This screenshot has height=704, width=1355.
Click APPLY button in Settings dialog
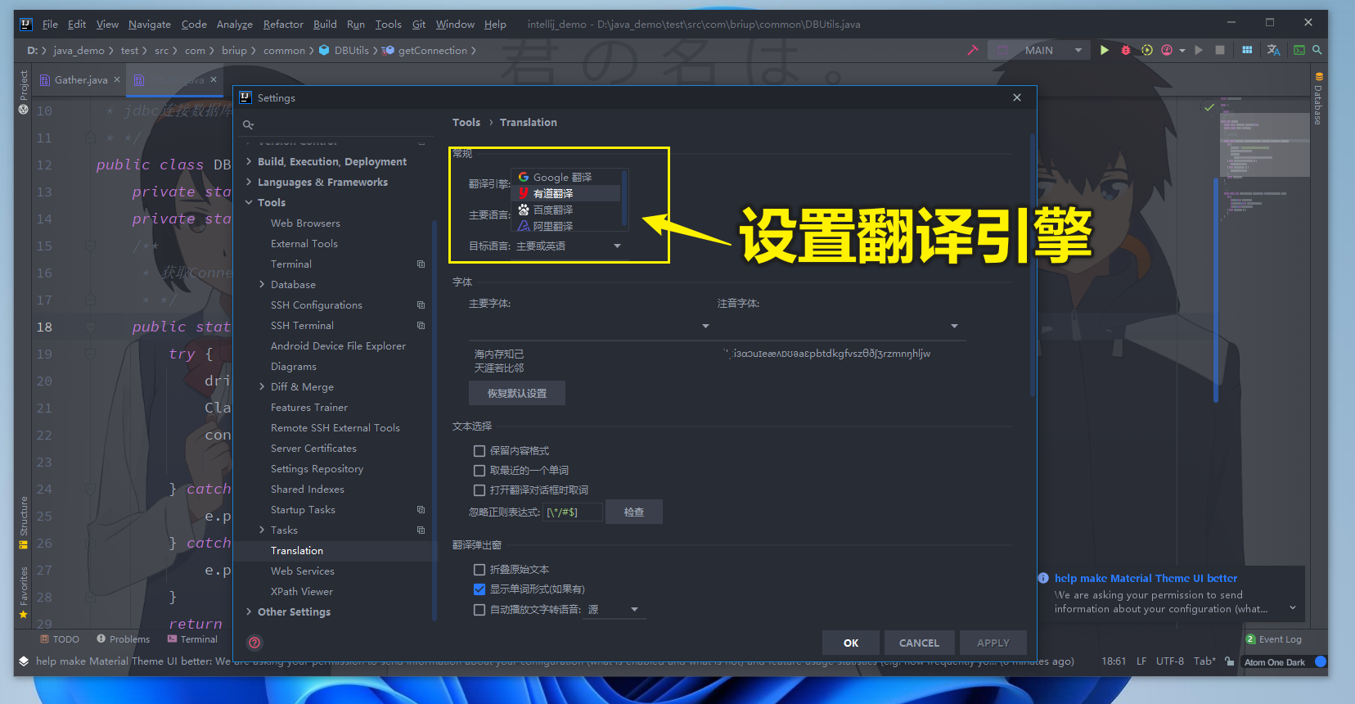tap(993, 643)
